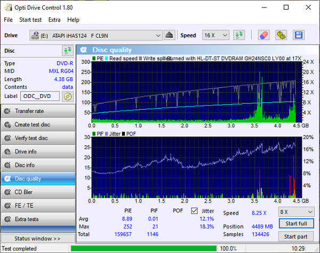Image resolution: width=320 pixels, height=253 pixels.
Task: Toggle the Jitter checkbox
Action: coord(194,211)
